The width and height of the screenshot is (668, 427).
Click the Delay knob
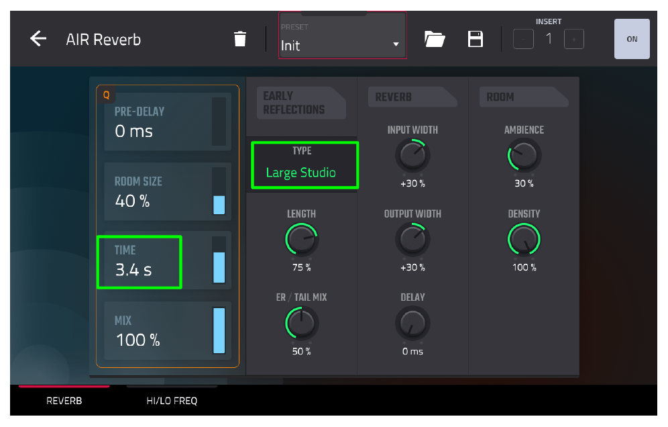[412, 323]
